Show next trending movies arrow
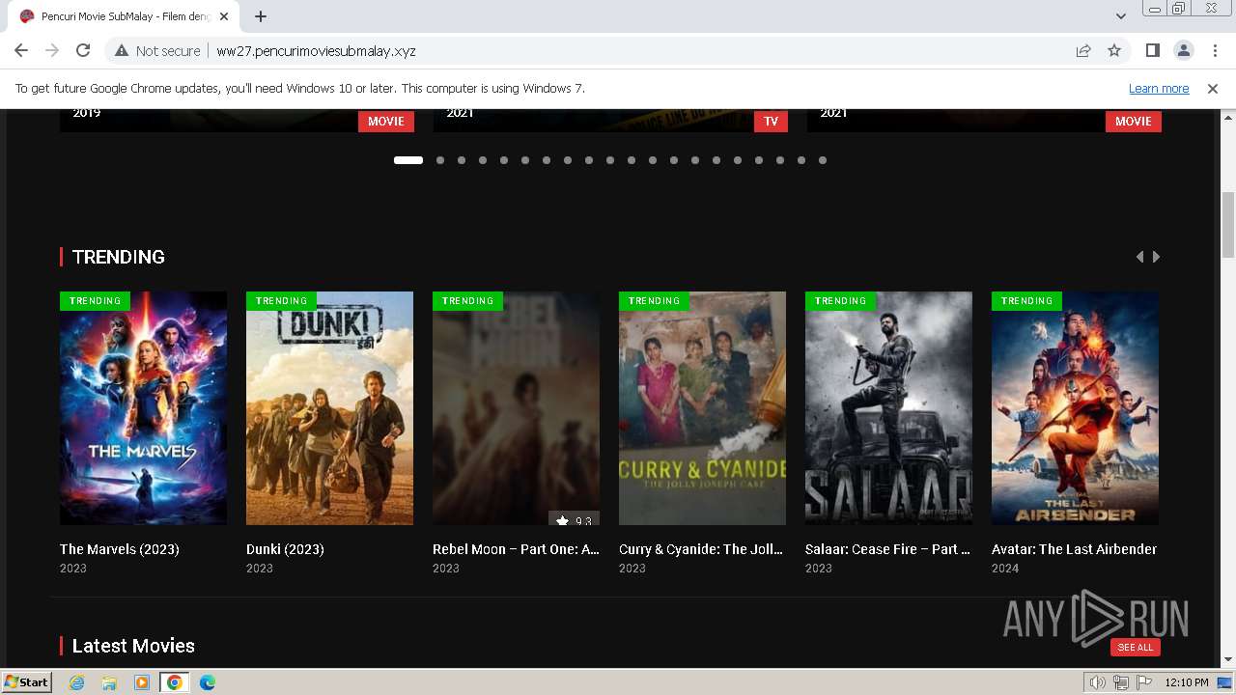The image size is (1236, 695). pos(1156,257)
